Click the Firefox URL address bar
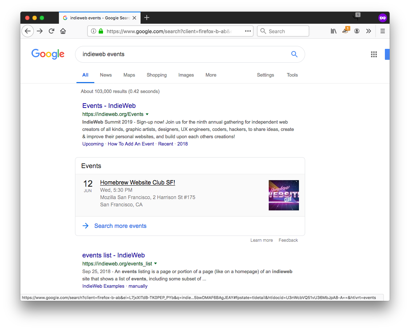Viewport: 410px width, 330px height. click(x=170, y=31)
